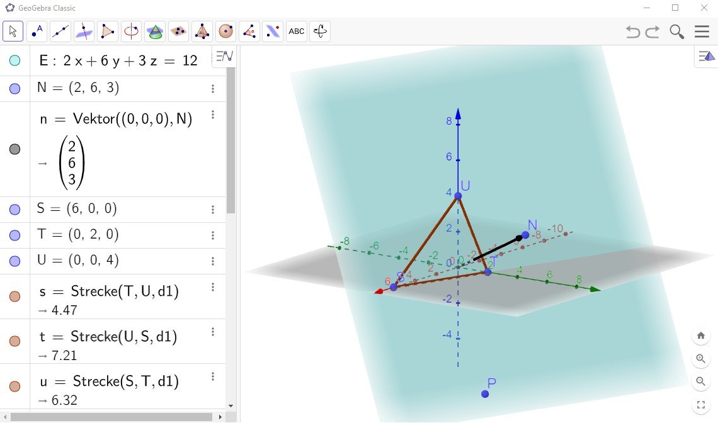Select the Text (ABC) tool
This screenshot has height=423, width=718.
[296, 31]
